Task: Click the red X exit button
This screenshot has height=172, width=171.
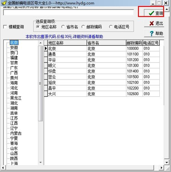Action: [154, 23]
